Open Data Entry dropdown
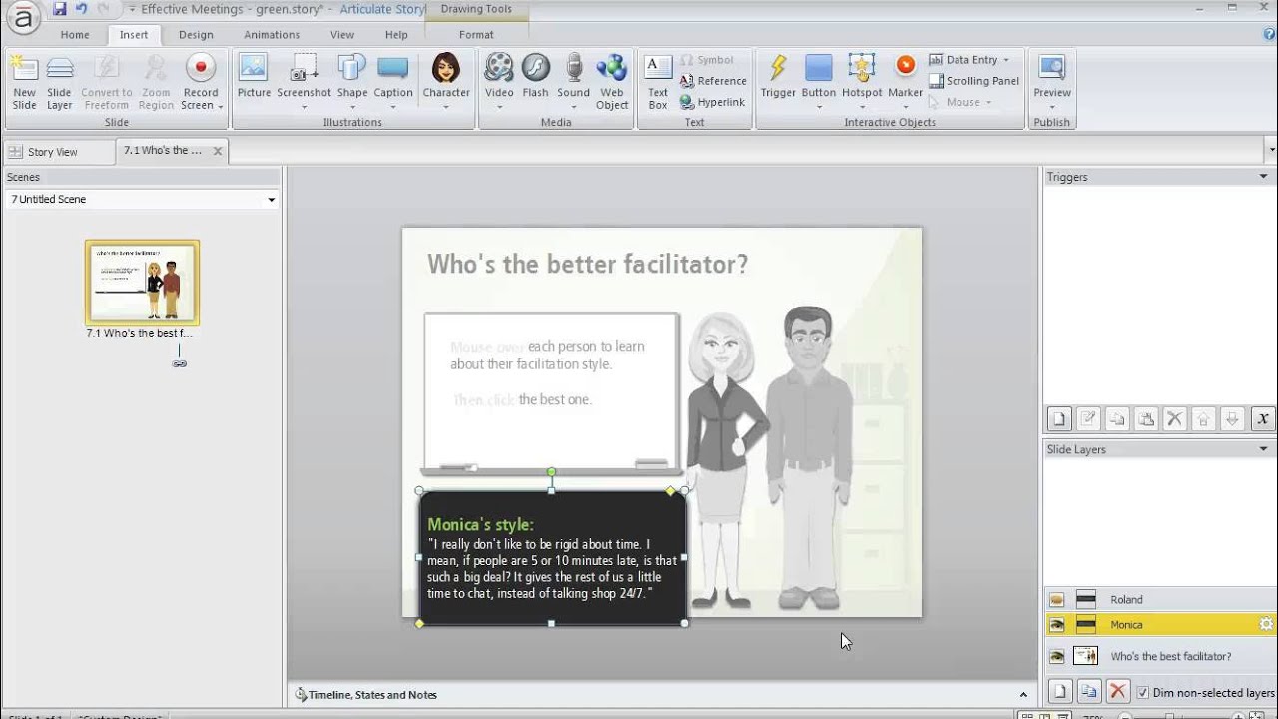 [x=968, y=60]
